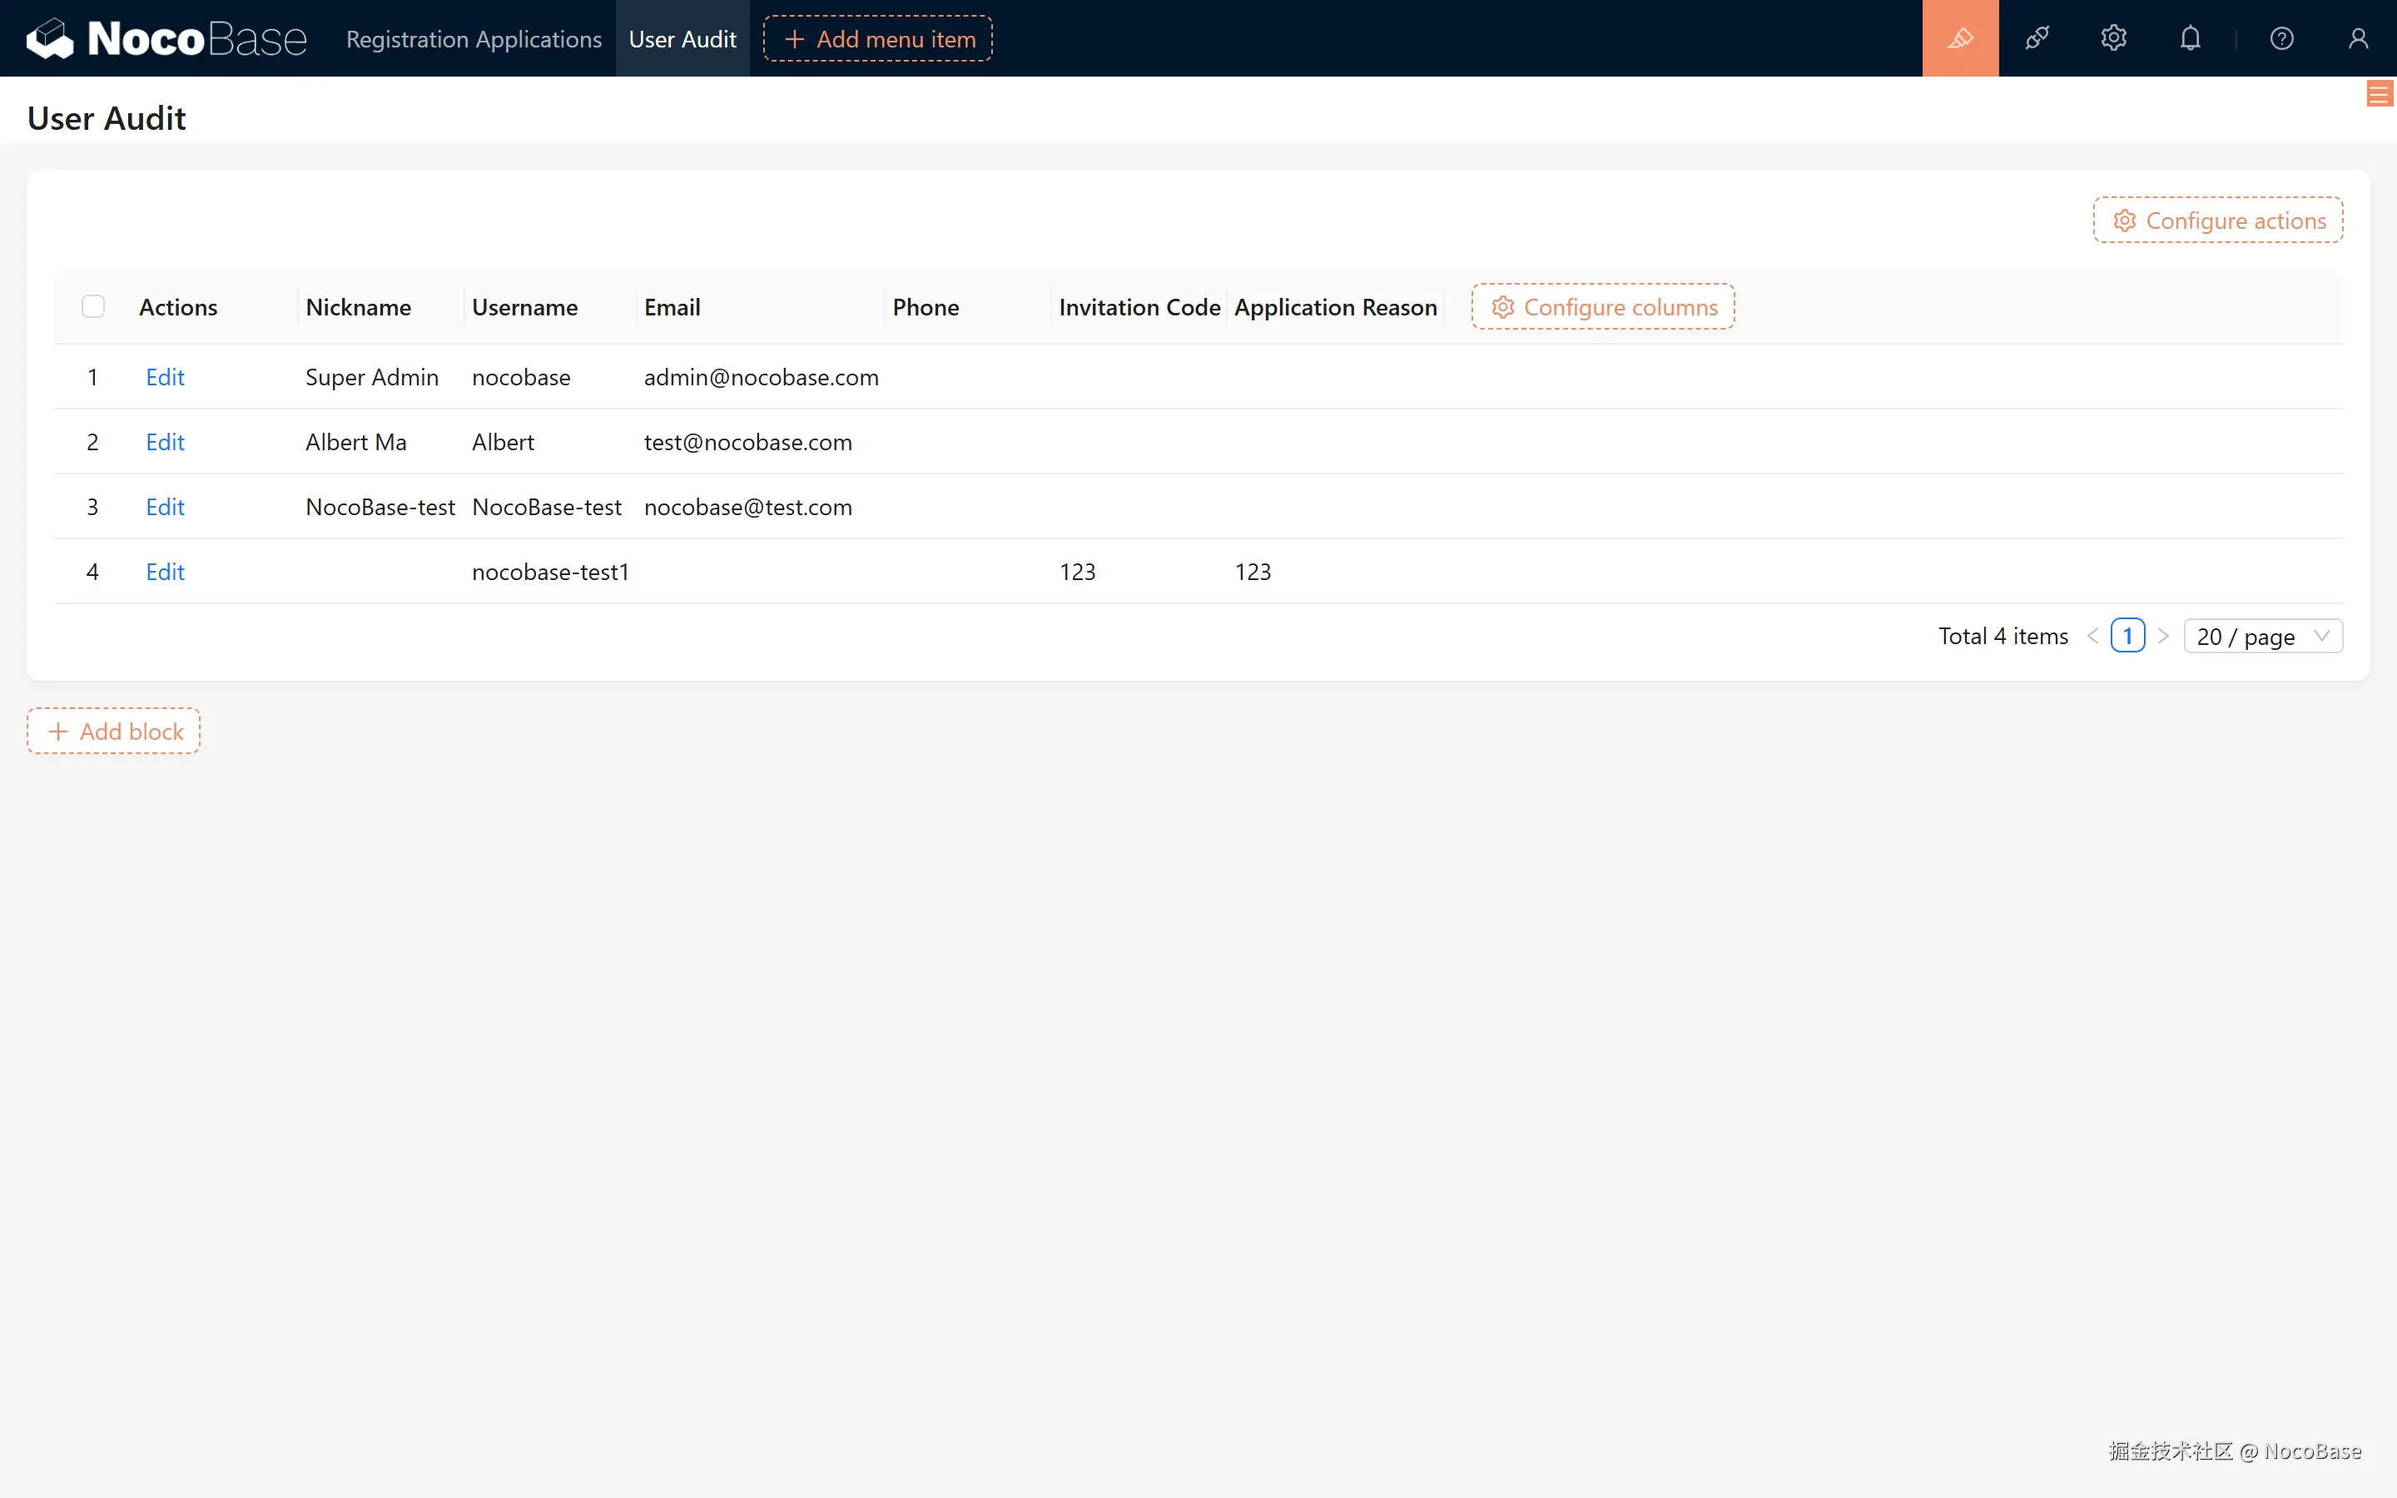The width and height of the screenshot is (2397, 1498).
Task: Click Add menu item button
Action: click(x=877, y=38)
